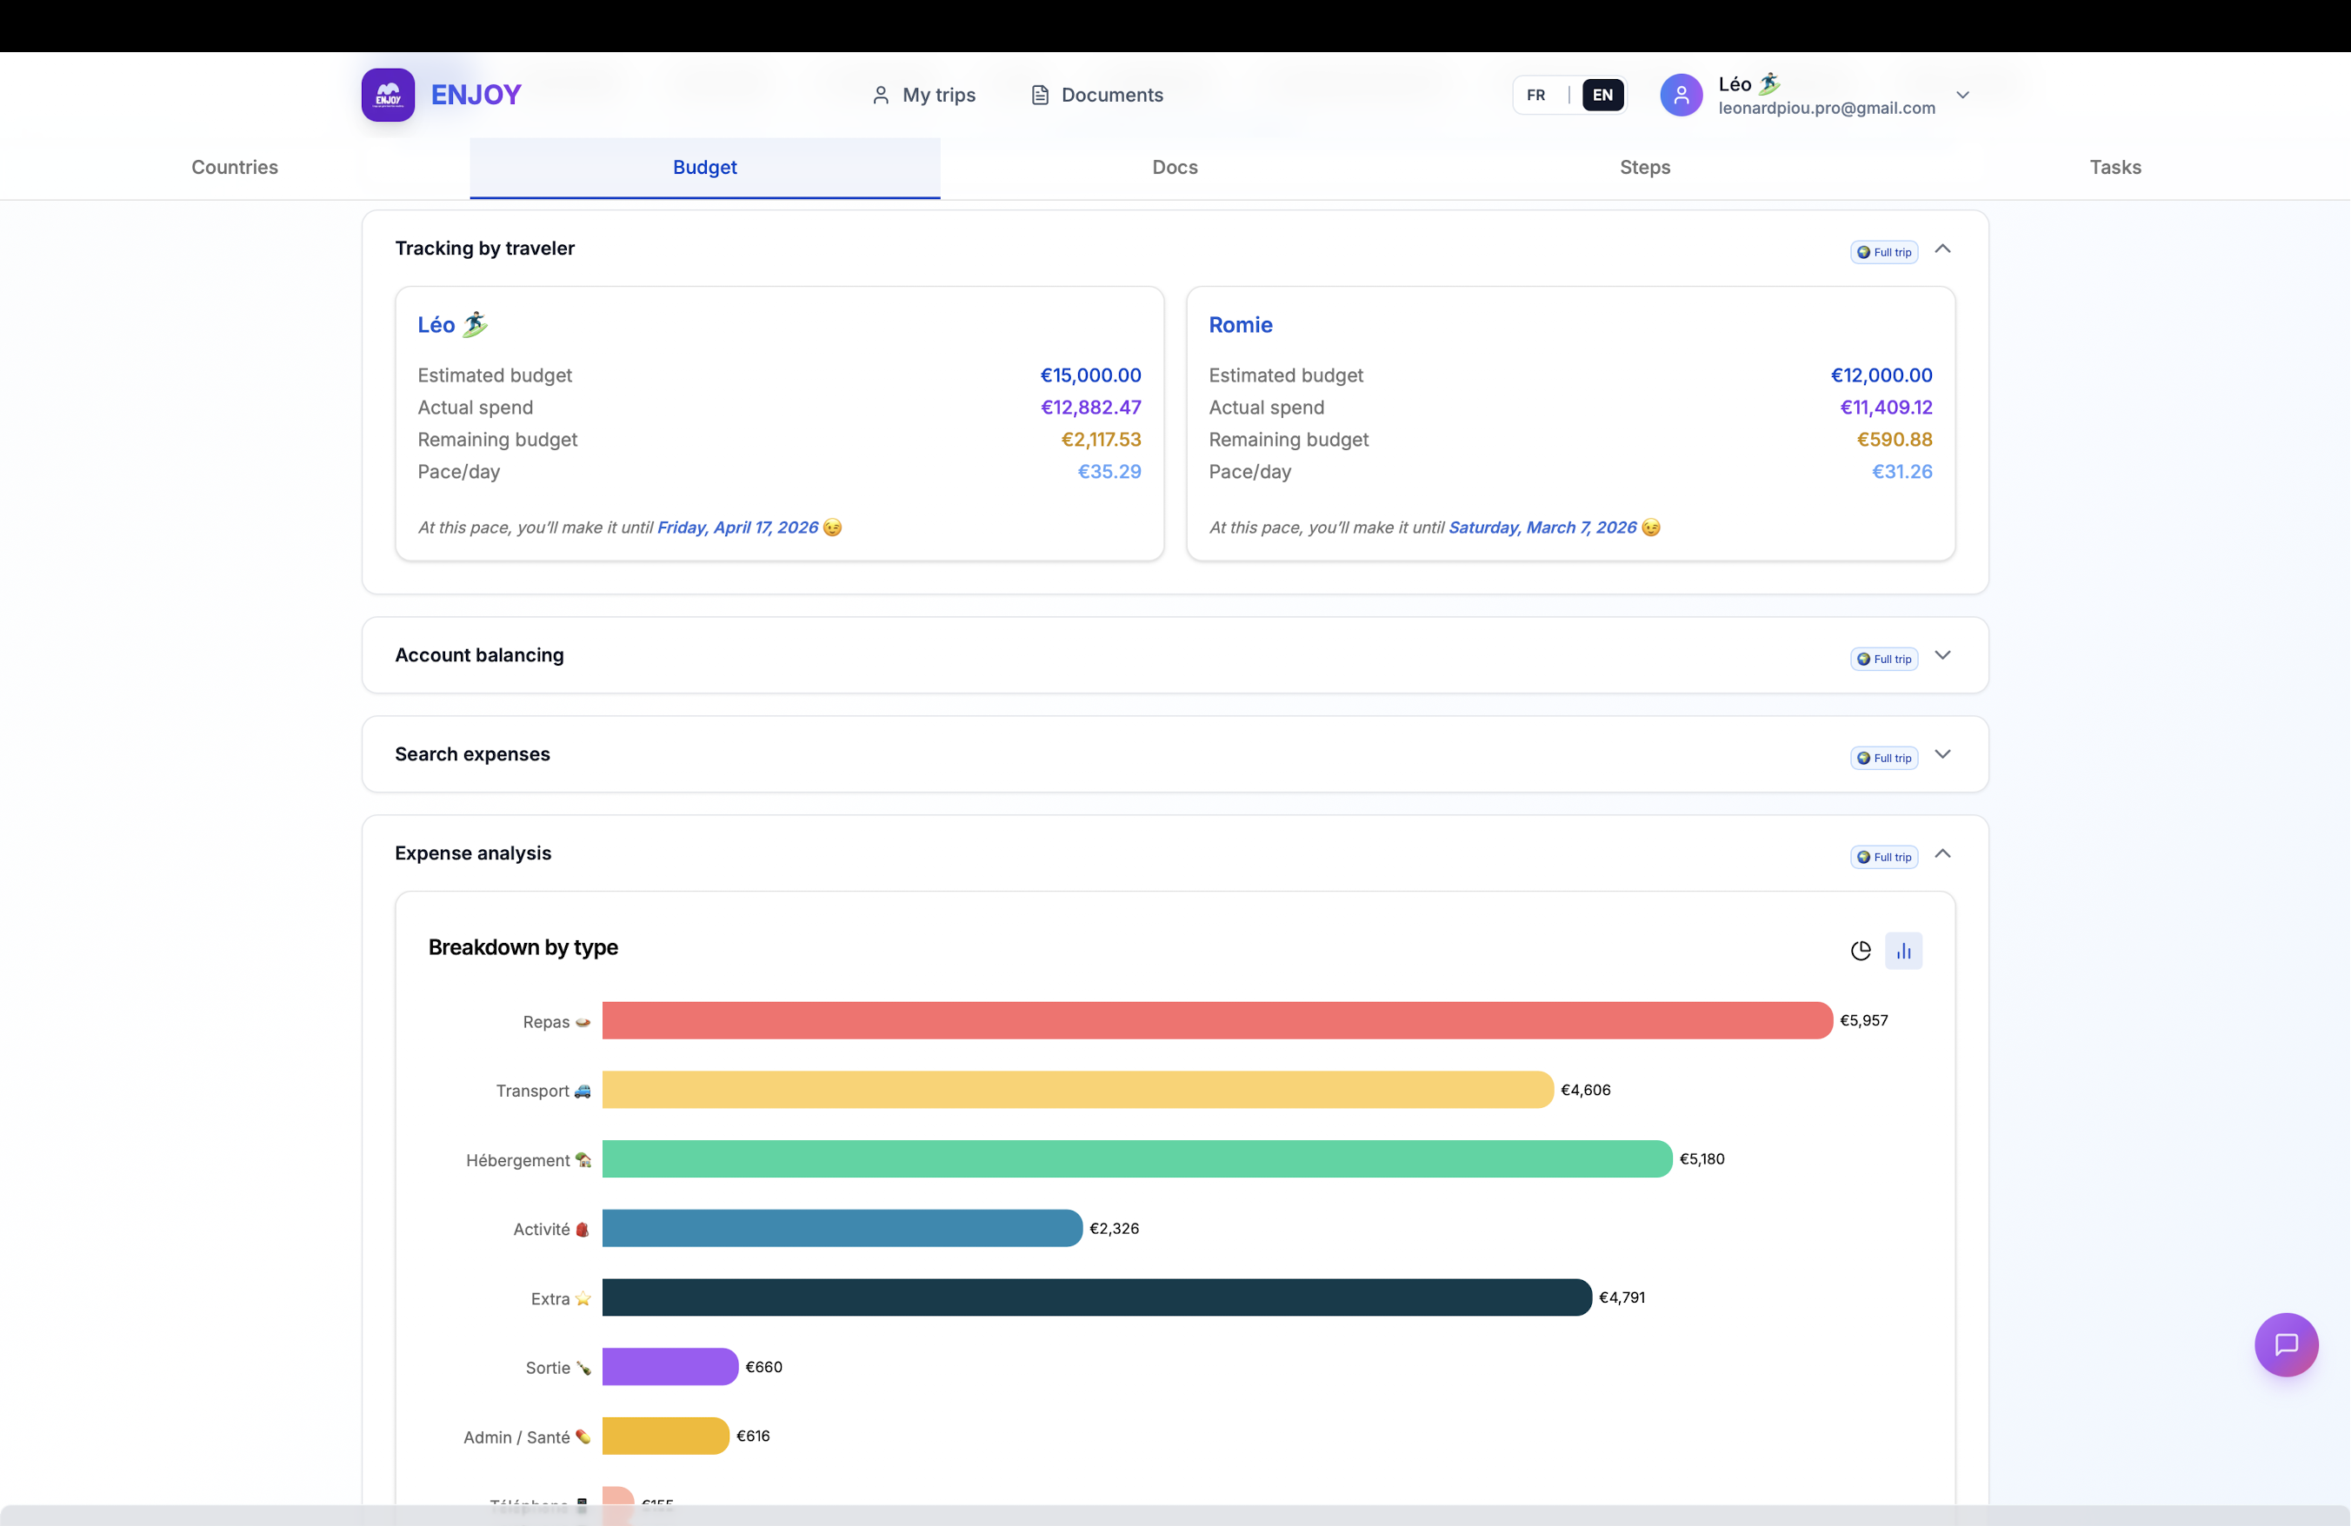The image size is (2351, 1526).
Task: Open the chat bubble widget
Action: click(x=2286, y=1344)
